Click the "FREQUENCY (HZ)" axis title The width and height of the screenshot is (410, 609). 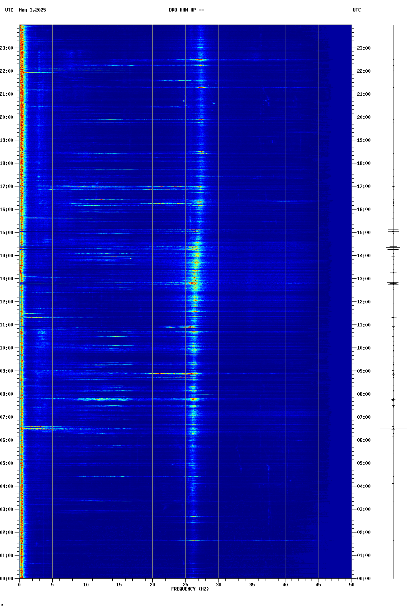click(190, 589)
